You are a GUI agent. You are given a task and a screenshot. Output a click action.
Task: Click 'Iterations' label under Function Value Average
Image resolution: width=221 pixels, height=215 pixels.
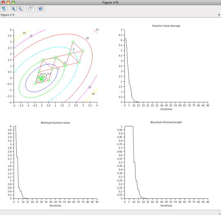(x=166, y=109)
